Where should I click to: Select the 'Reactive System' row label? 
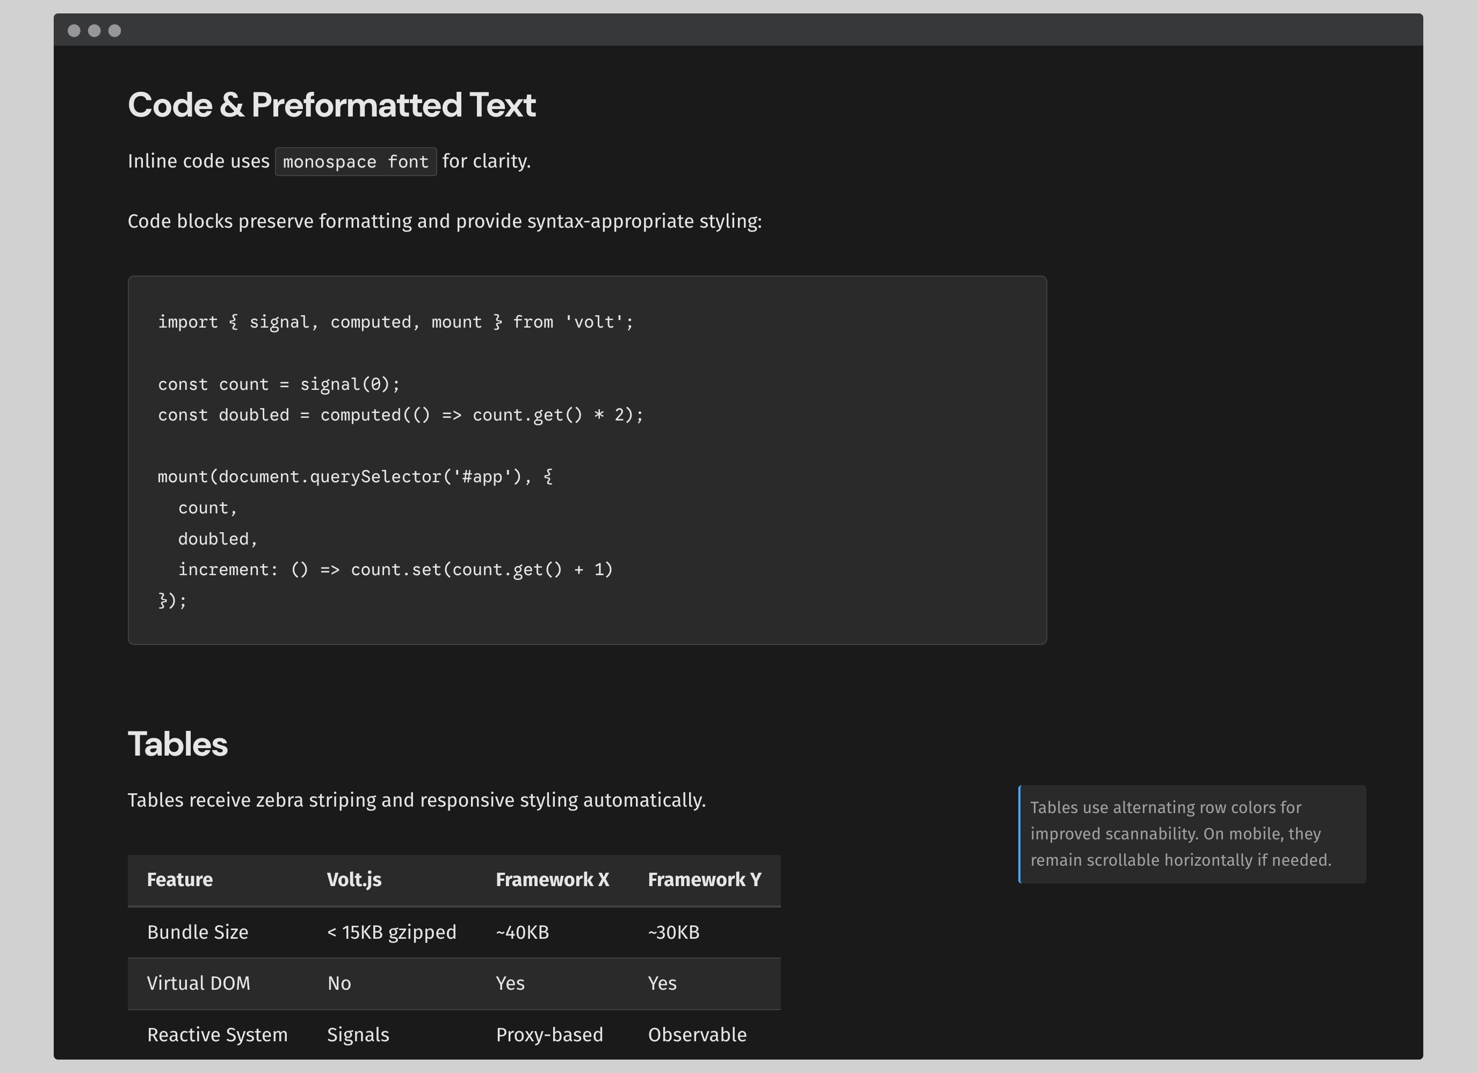(218, 1034)
